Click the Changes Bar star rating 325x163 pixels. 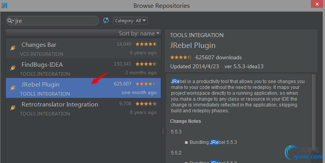(x=146, y=44)
